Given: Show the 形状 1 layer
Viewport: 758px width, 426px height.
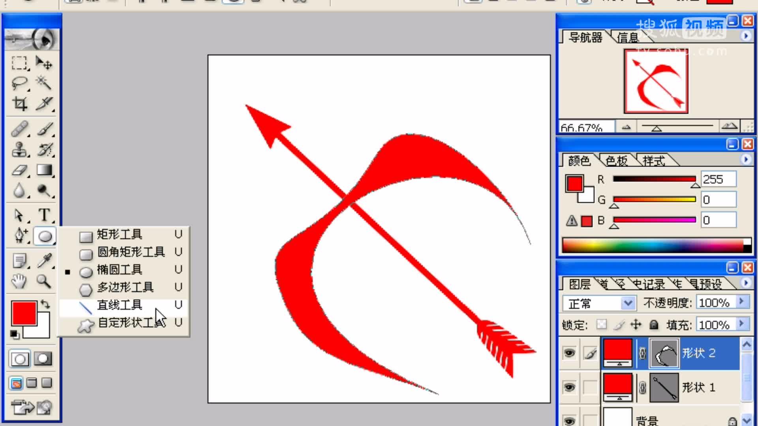Looking at the screenshot, I should (x=569, y=387).
